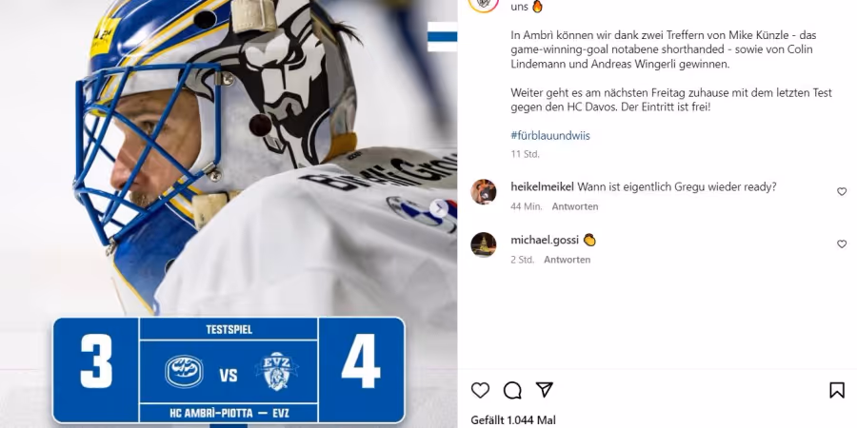Like the post with the heart icon
The width and height of the screenshot is (857, 428).
pos(480,390)
